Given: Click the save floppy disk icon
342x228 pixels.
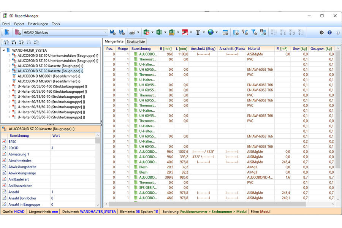Looking at the screenshot, I should click(x=112, y=32).
